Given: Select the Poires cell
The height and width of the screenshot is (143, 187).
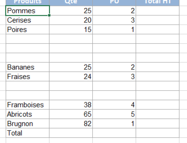Looking at the screenshot, I should 27,29.
